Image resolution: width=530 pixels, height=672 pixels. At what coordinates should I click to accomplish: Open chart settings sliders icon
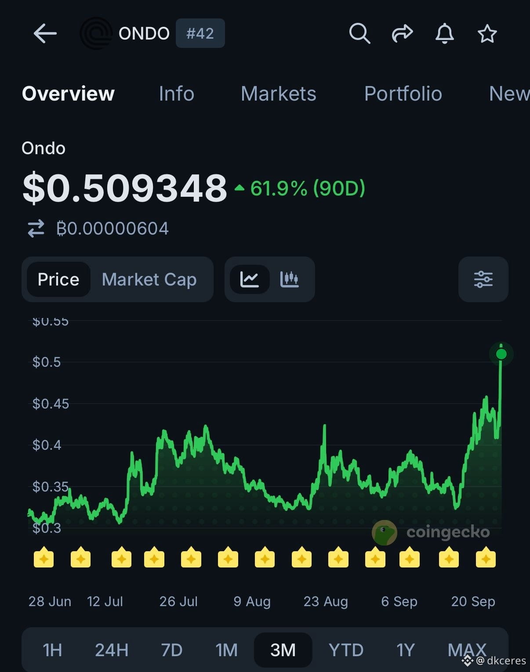(483, 279)
